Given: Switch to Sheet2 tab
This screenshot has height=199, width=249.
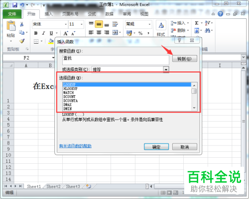Looking at the screenshot, I should [x=53, y=187].
